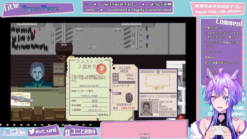Click the emblem at top of the passport
The height and width of the screenshot is (139, 247).
pos(158,72)
